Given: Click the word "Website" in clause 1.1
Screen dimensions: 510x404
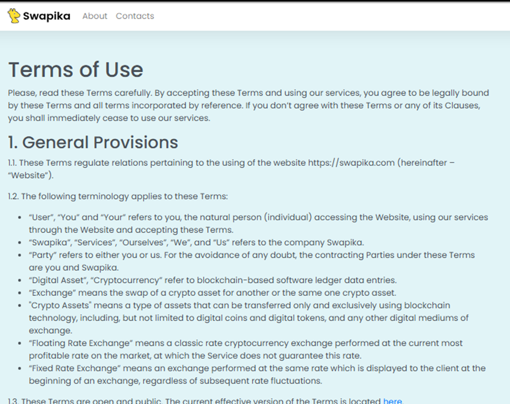Looking at the screenshot, I should 30,175.
